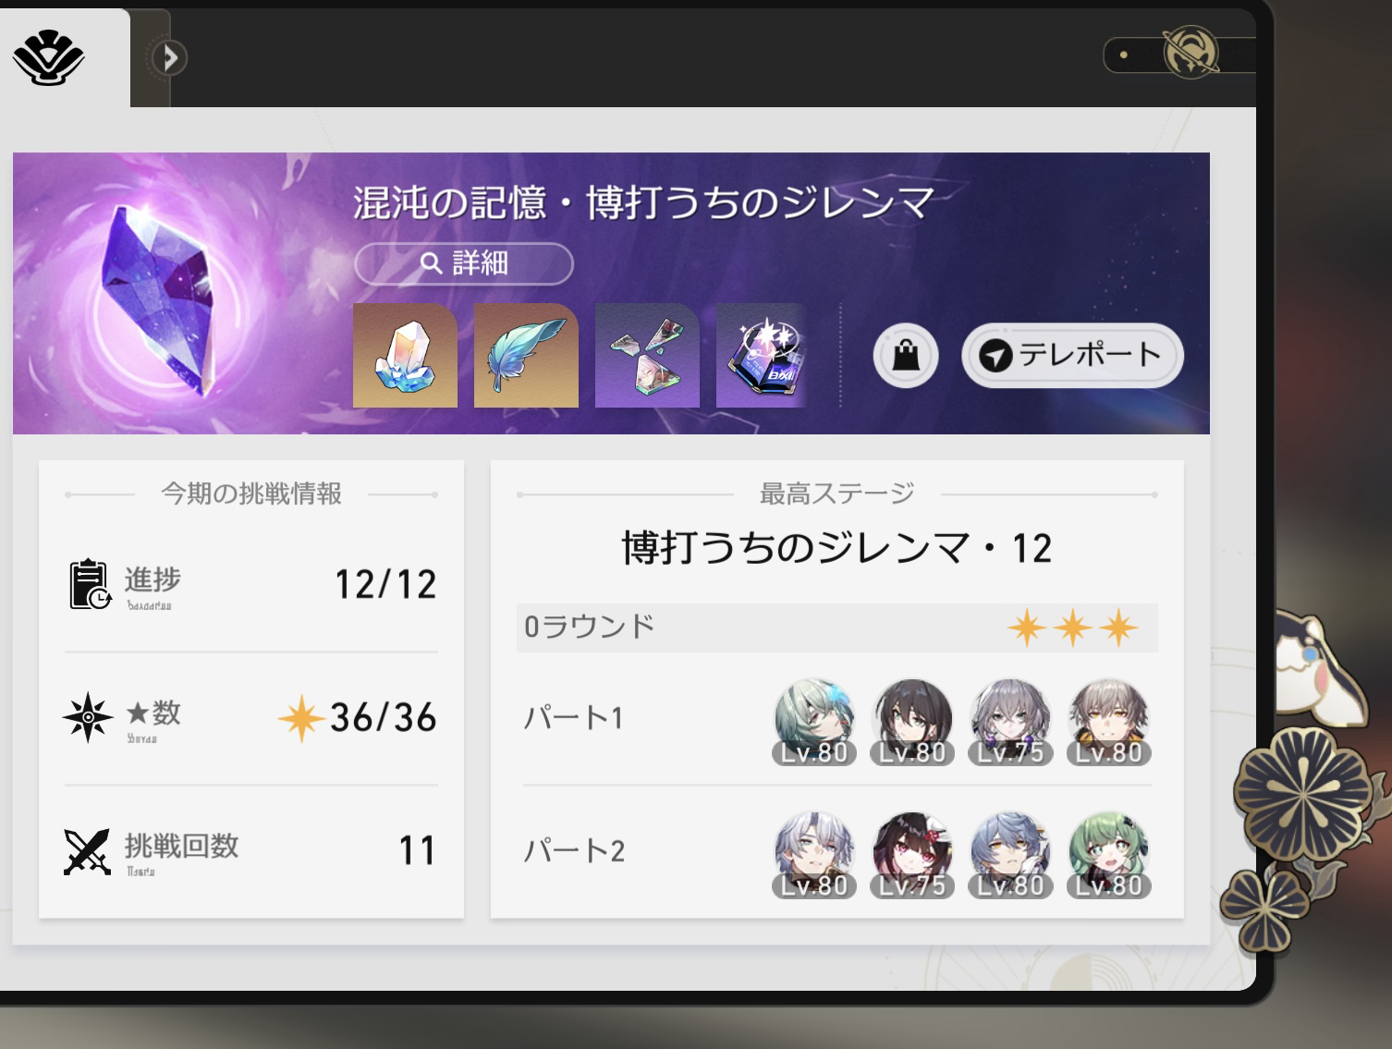The height and width of the screenshot is (1049, 1392).
Task: Click the 0ラウンド three-star row
Action: click(836, 628)
